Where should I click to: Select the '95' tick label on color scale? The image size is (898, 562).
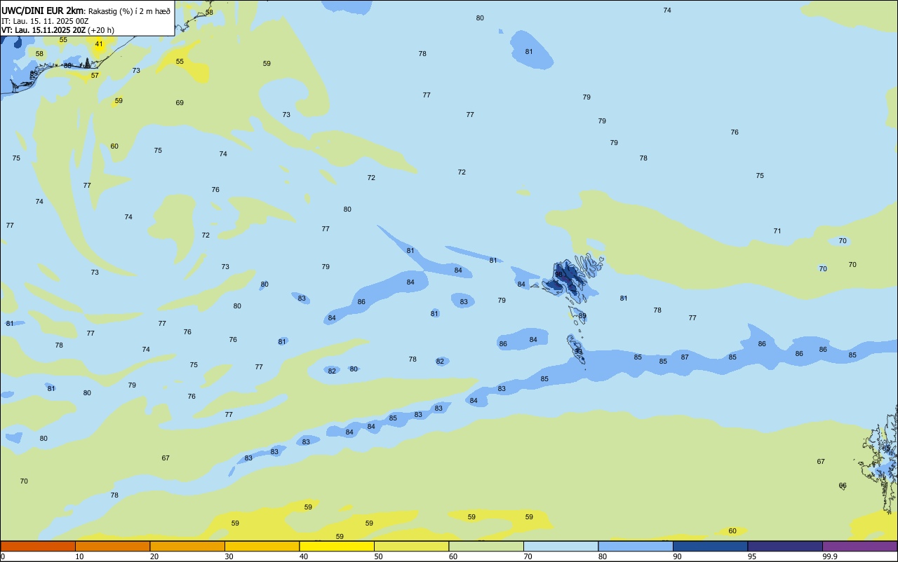[x=752, y=556]
